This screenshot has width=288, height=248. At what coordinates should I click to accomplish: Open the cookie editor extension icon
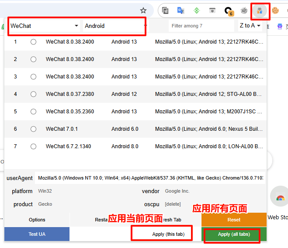275,10
